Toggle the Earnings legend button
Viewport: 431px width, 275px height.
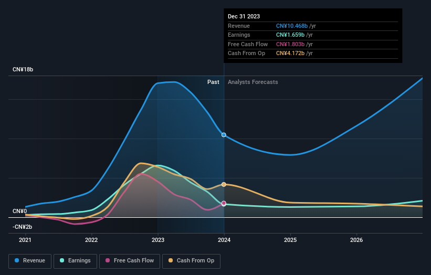click(75, 261)
